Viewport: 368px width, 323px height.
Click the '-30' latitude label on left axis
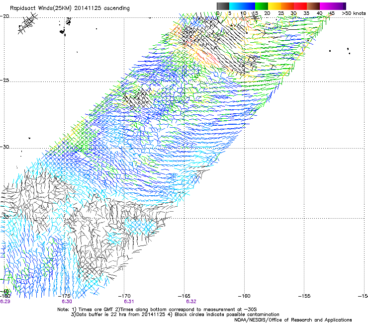pyautogui.click(x=4, y=147)
